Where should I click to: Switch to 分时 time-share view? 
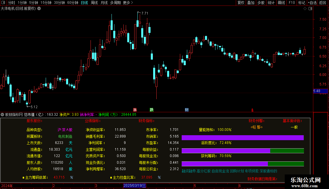(12, 3)
